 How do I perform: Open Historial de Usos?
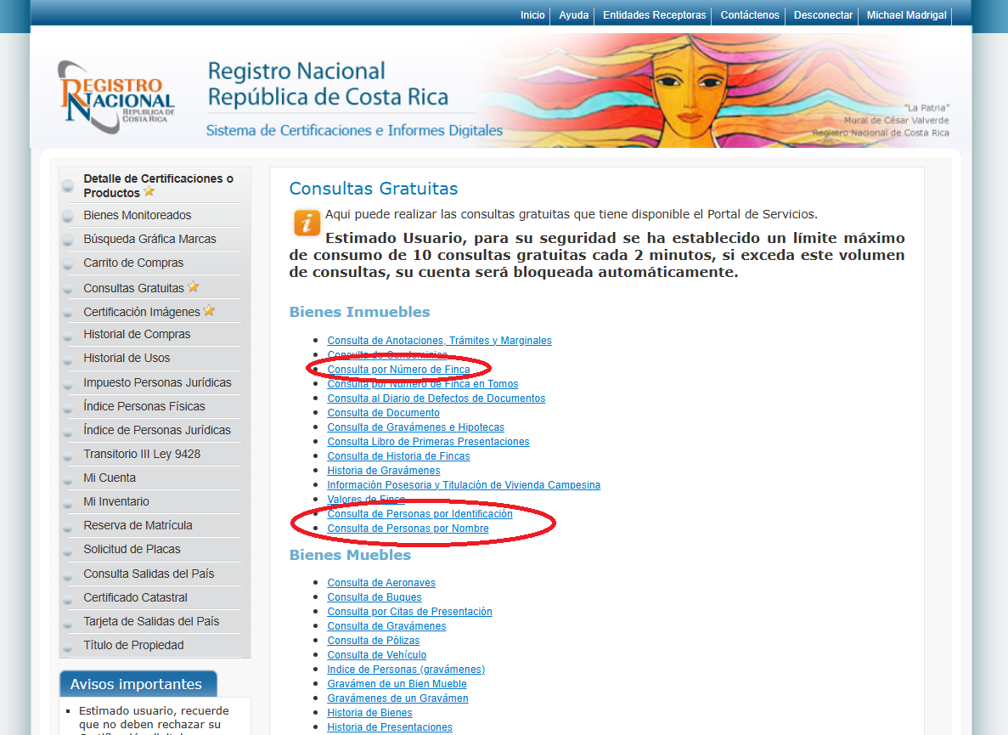coord(127,358)
